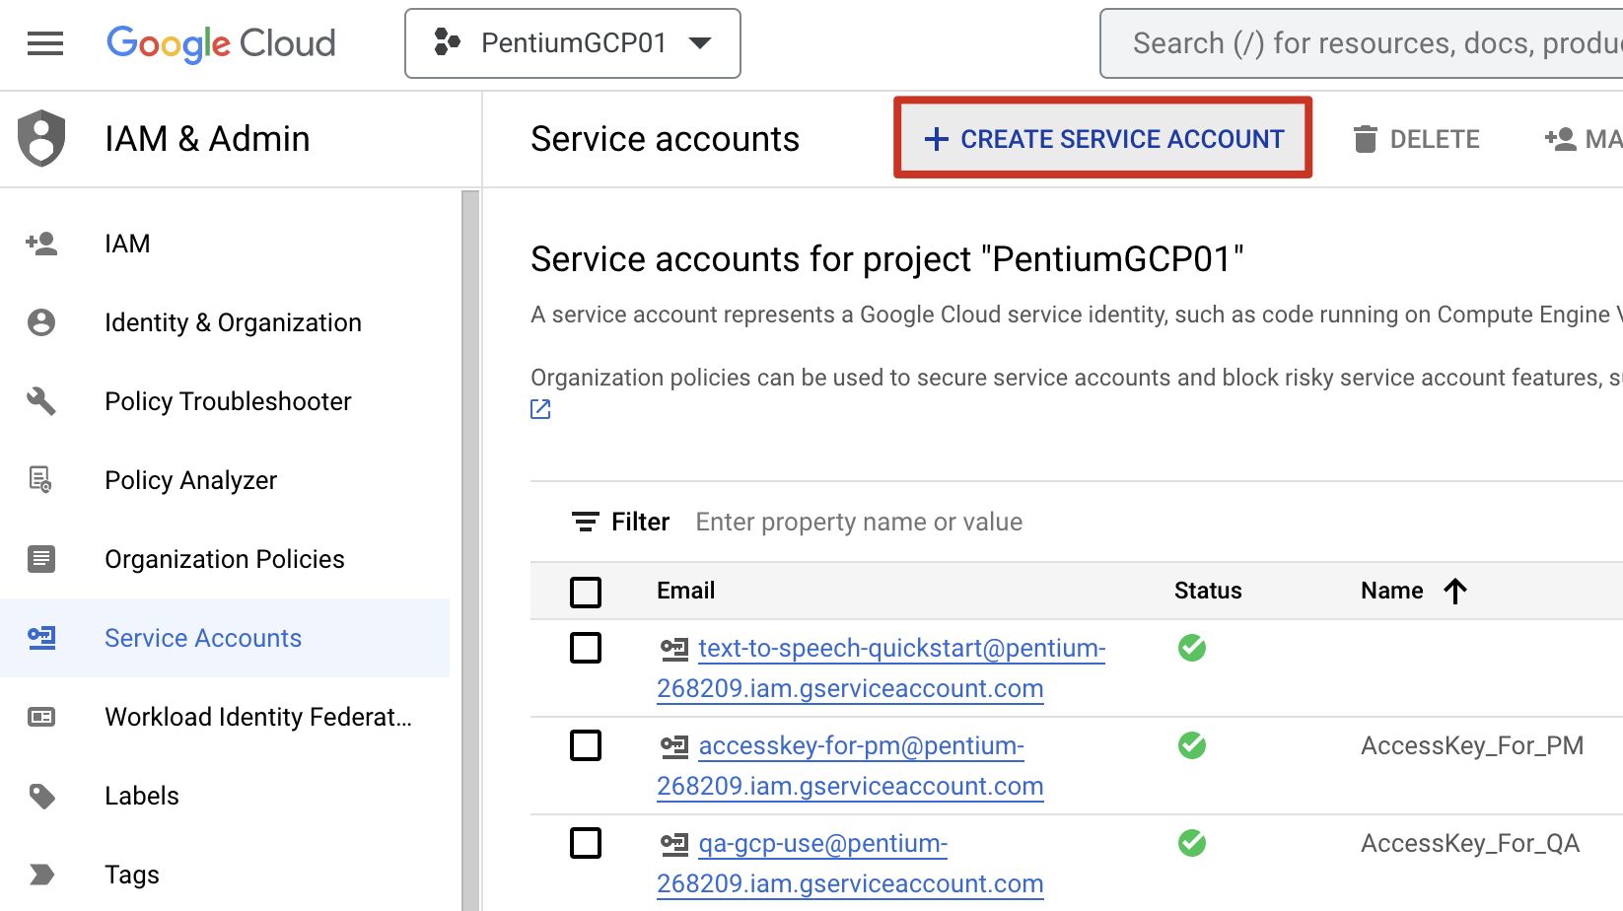This screenshot has width=1623, height=911.
Task: Click the IAM person-add sidebar icon
Action: pyautogui.click(x=41, y=244)
